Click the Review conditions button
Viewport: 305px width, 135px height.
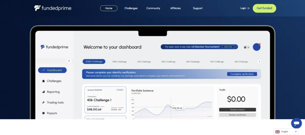237,115
